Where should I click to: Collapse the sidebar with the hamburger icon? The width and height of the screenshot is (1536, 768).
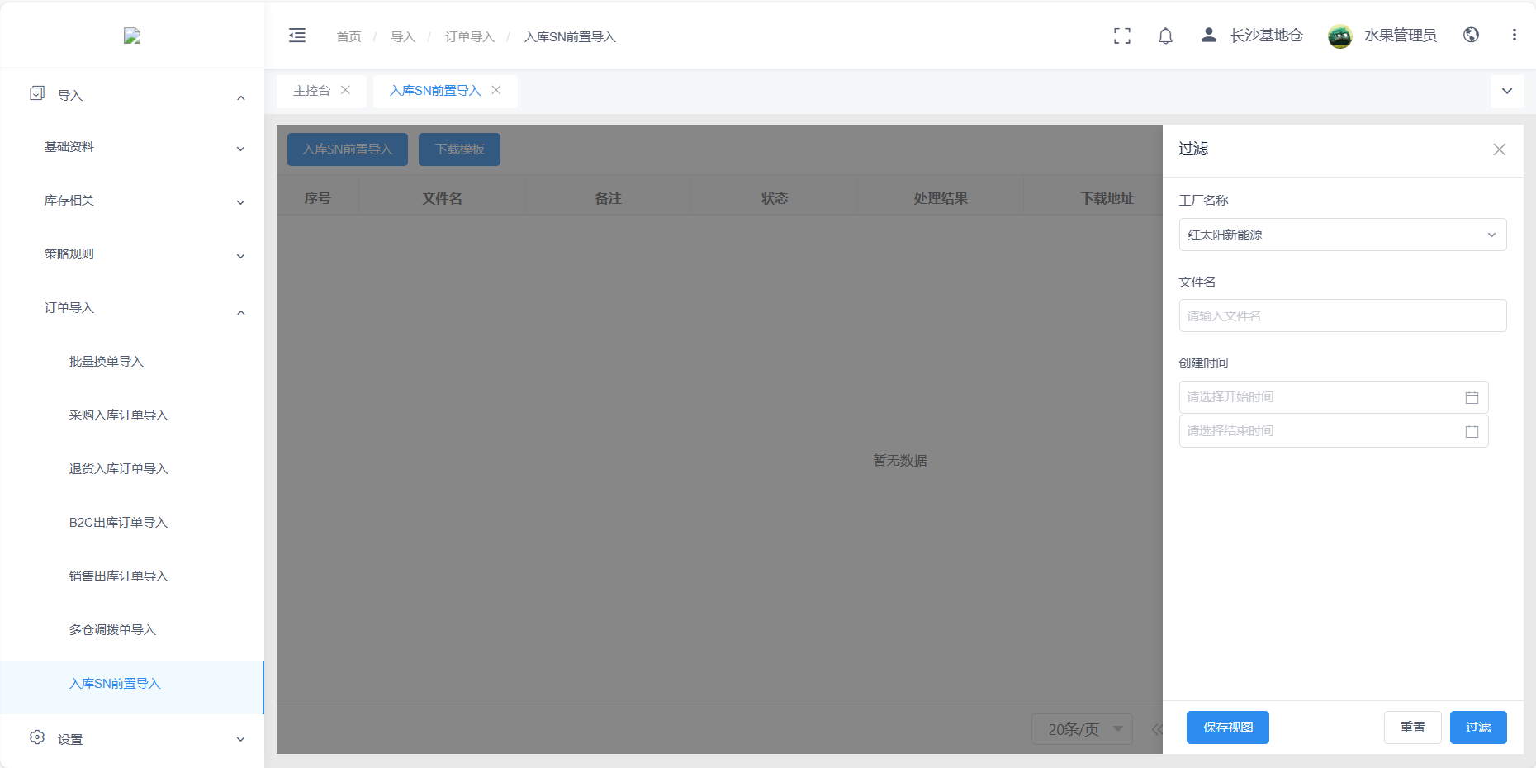click(x=297, y=36)
